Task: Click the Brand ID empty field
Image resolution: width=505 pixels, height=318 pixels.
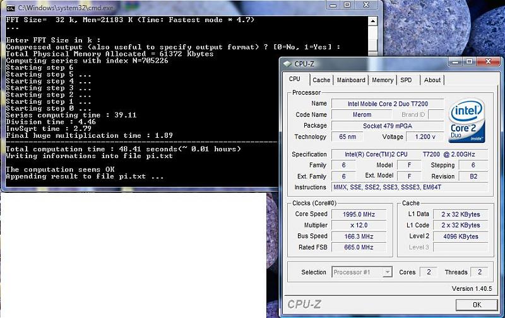Action: [436, 115]
